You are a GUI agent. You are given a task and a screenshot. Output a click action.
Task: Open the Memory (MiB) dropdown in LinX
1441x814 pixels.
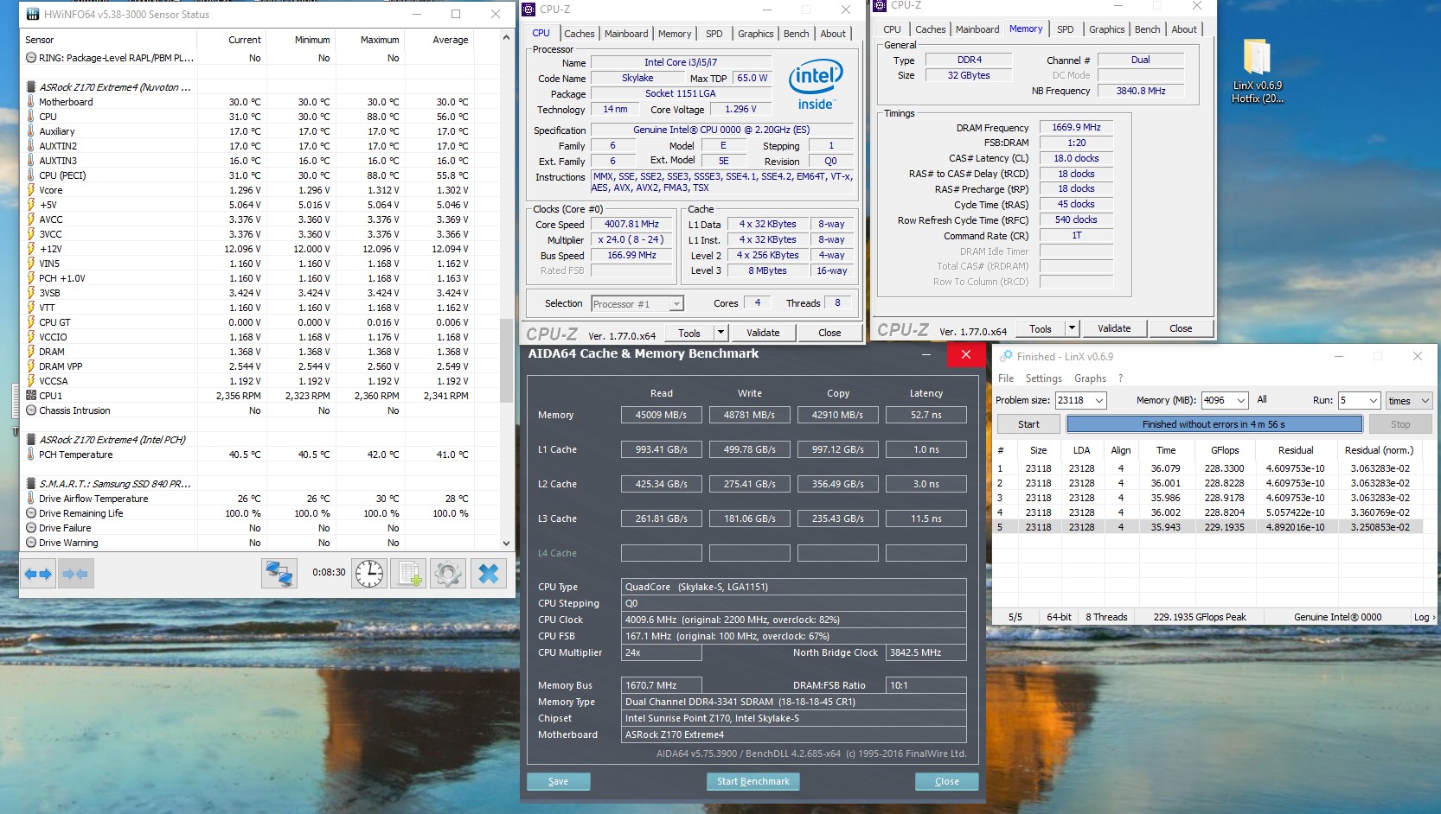pos(1240,400)
